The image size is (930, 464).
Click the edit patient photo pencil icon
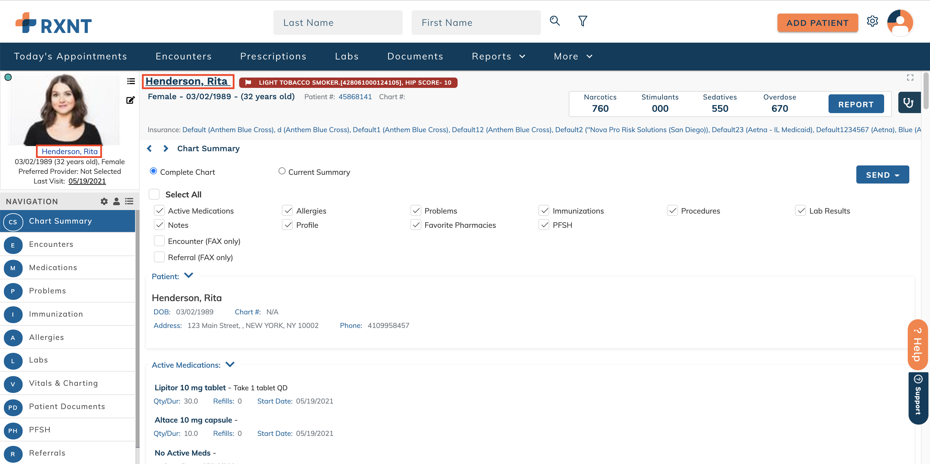(x=130, y=100)
